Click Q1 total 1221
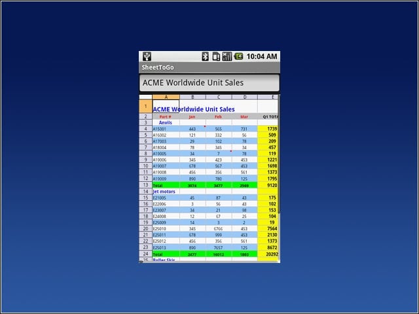This screenshot has height=314, width=419. pyautogui.click(x=268, y=160)
